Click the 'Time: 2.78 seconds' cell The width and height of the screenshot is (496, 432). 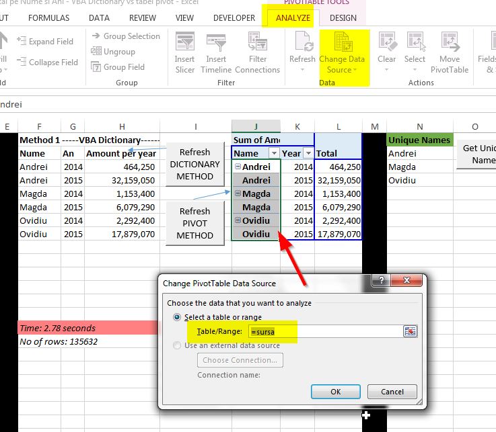click(x=87, y=328)
